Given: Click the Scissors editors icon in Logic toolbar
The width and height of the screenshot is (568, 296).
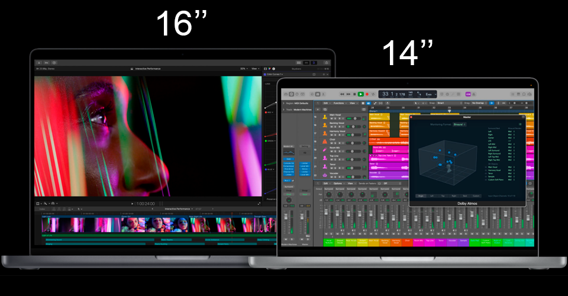Looking at the screenshot, I should (x=323, y=94).
